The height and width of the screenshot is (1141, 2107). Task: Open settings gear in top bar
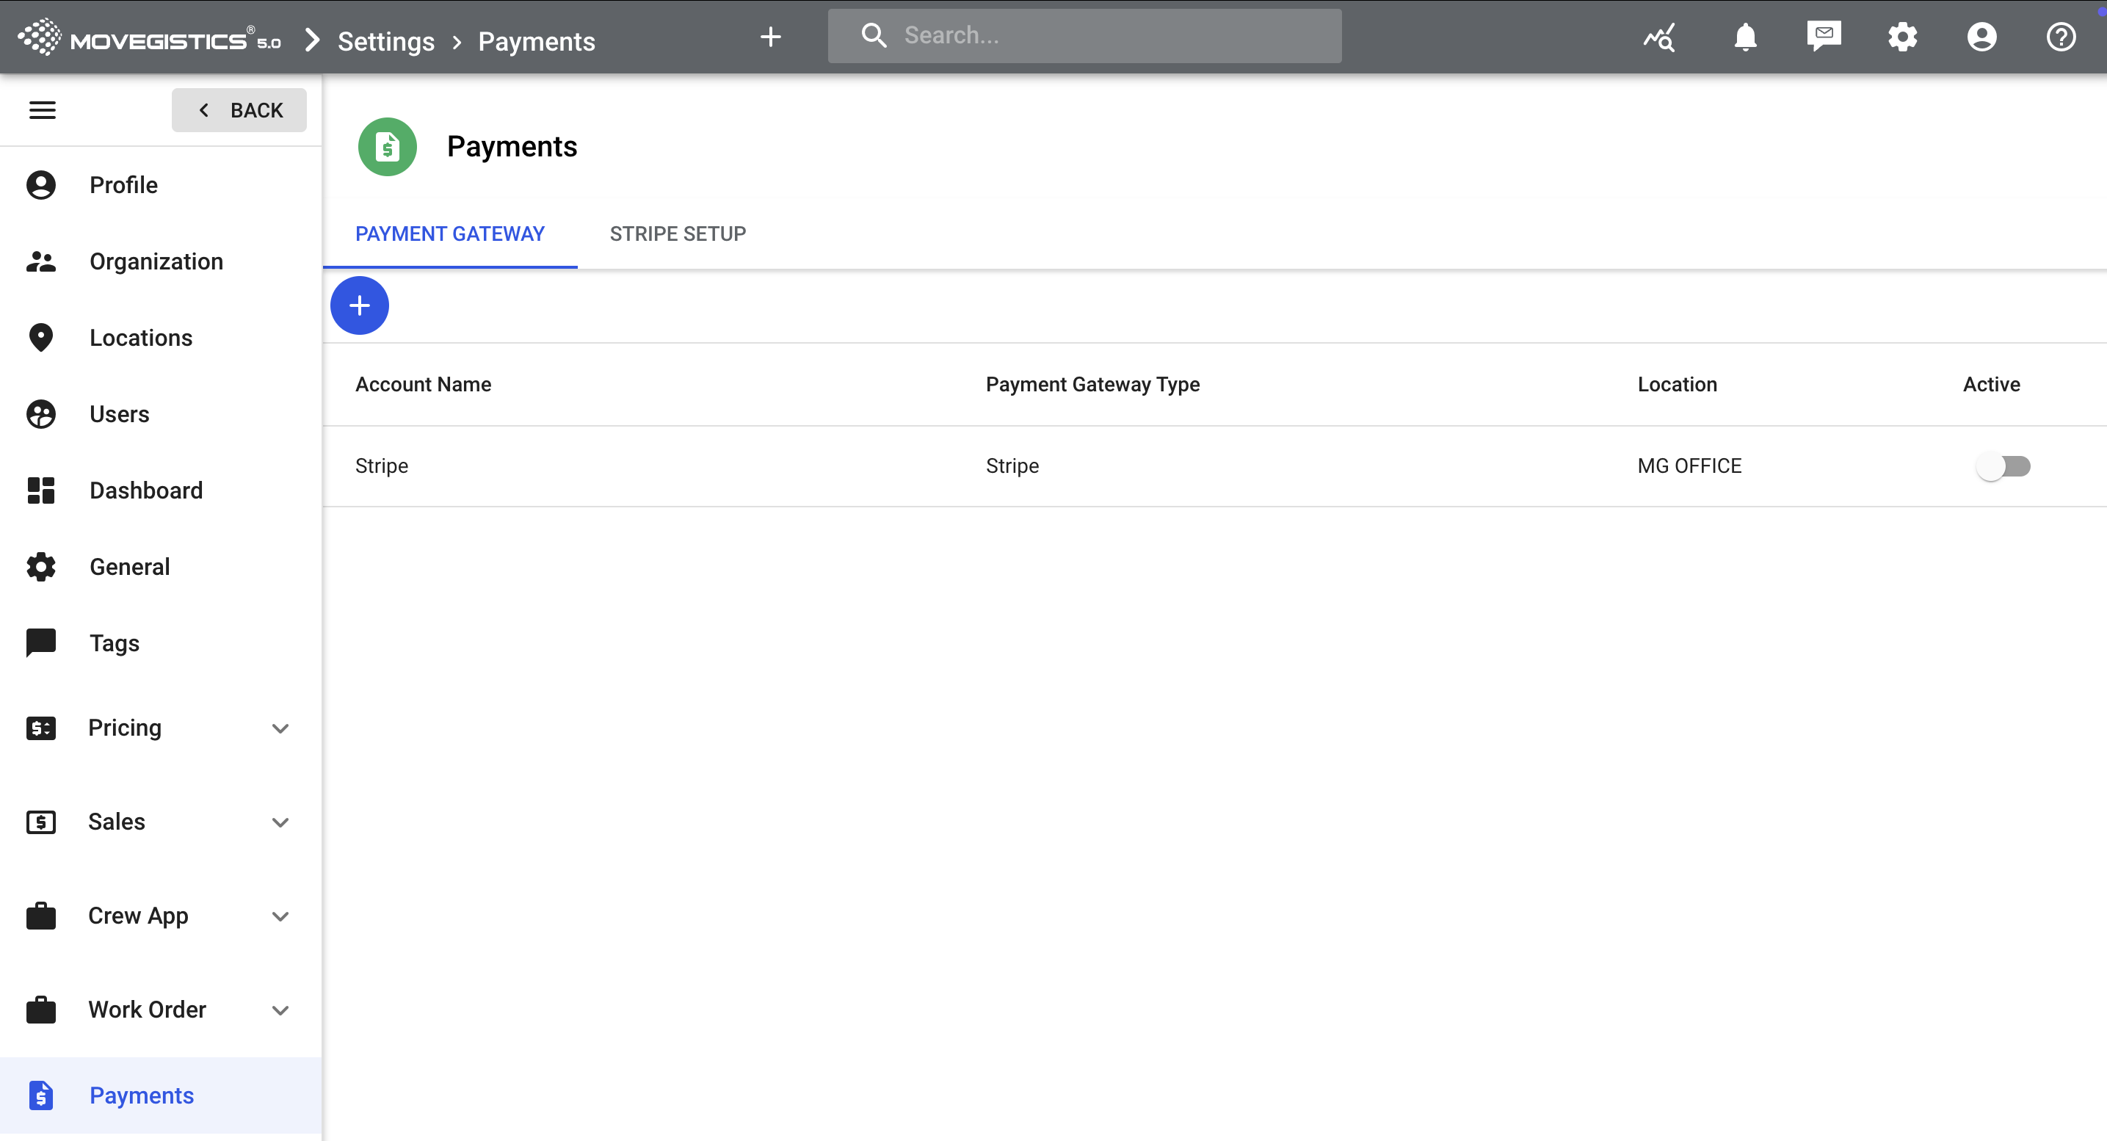coord(1902,37)
